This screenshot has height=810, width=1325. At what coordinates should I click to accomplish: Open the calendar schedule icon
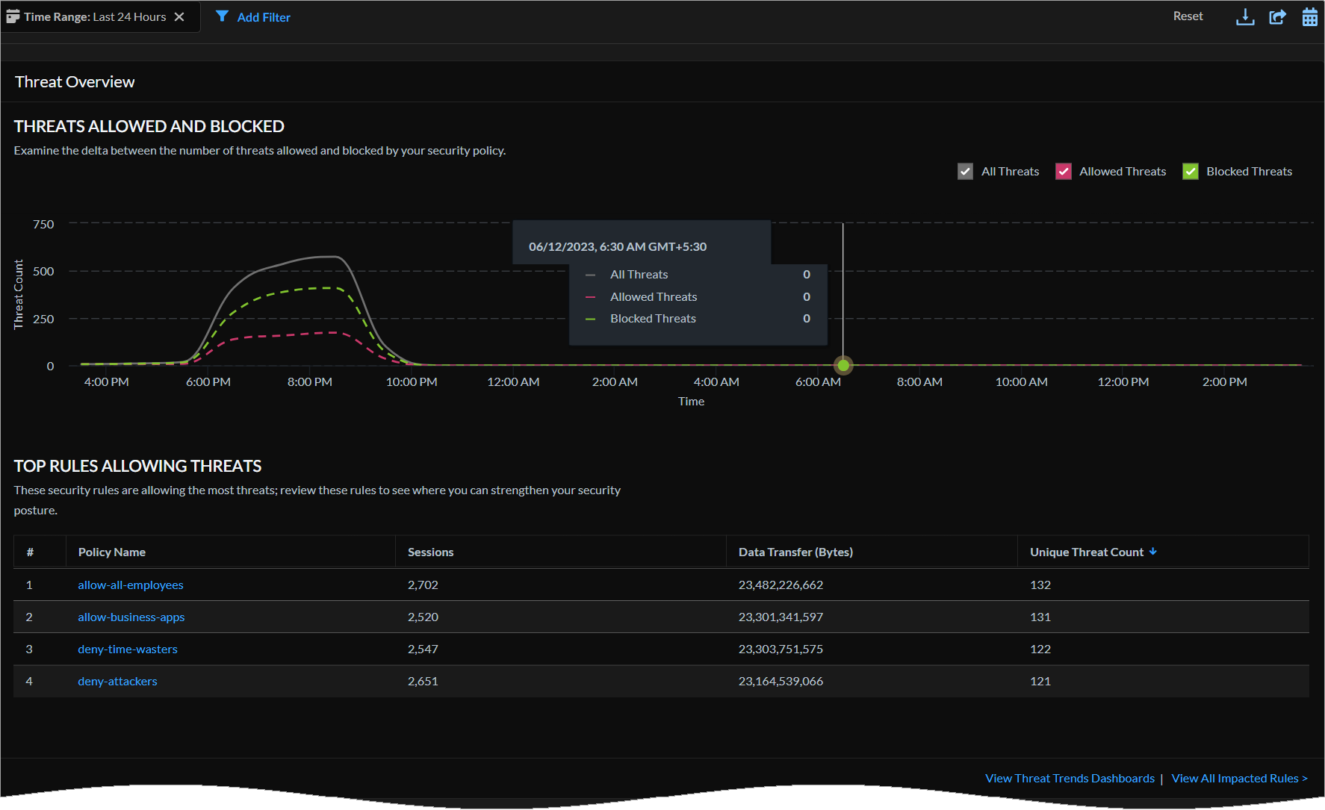tap(1309, 17)
